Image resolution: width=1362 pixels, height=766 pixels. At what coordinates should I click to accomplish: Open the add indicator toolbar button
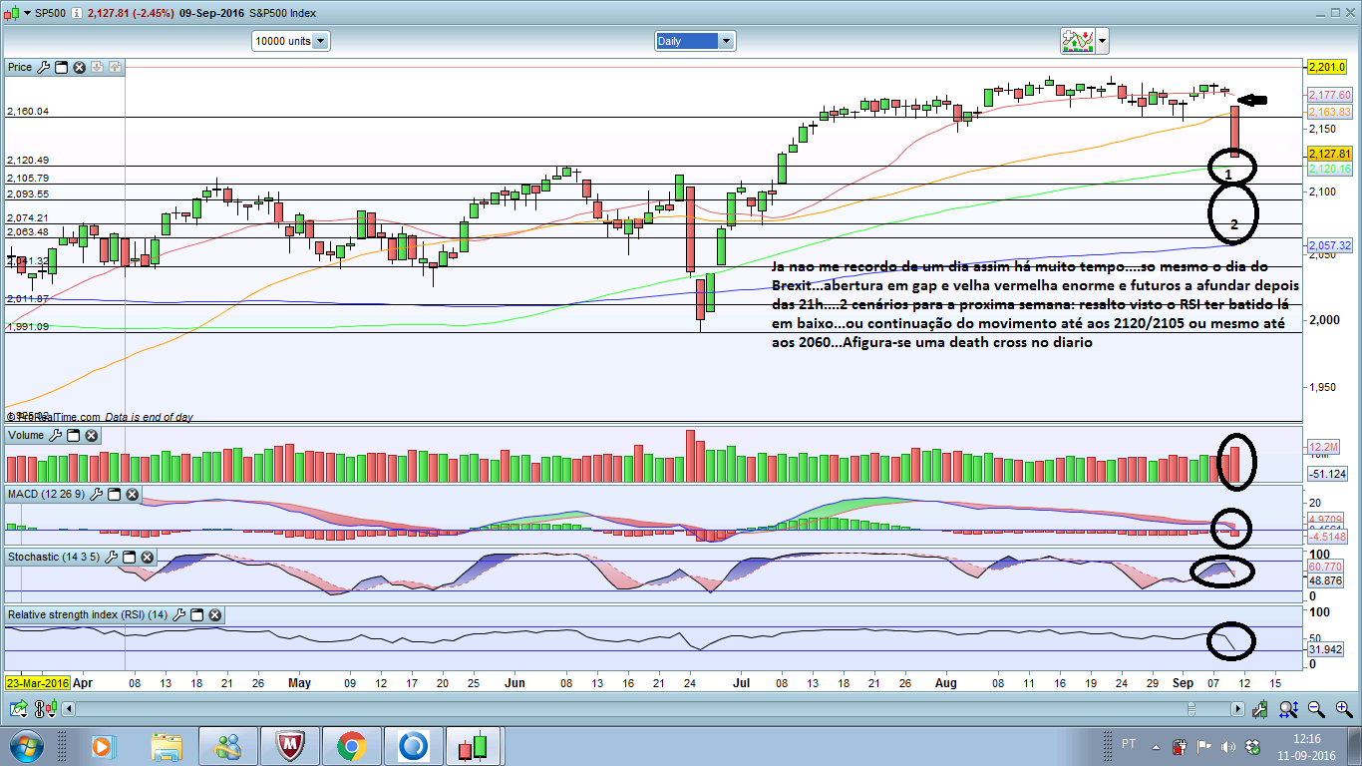[1077, 41]
